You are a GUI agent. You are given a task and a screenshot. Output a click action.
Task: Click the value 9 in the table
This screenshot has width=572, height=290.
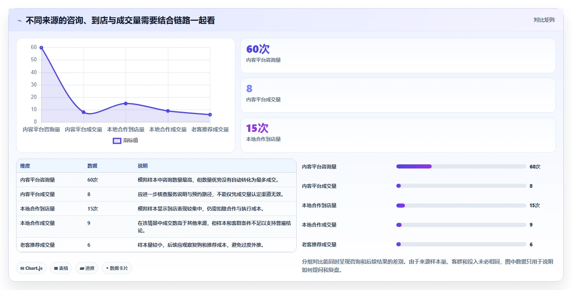point(89,223)
